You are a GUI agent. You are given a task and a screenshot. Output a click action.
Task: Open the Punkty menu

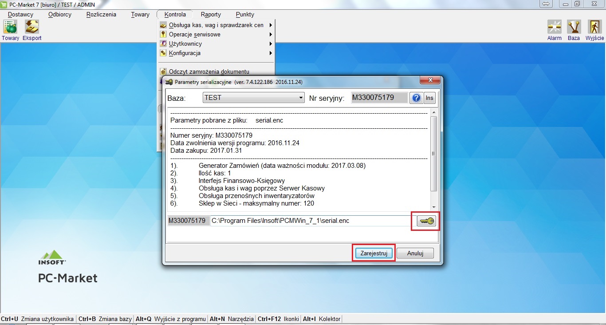tap(245, 14)
